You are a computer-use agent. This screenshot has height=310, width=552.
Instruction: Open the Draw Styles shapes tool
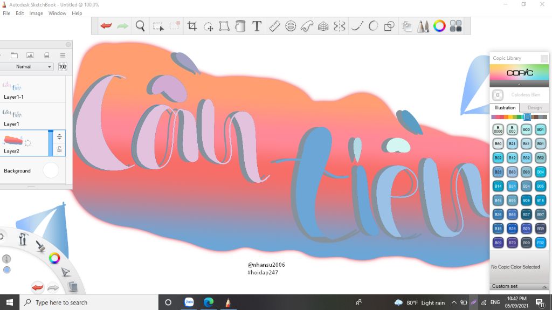coord(389,26)
